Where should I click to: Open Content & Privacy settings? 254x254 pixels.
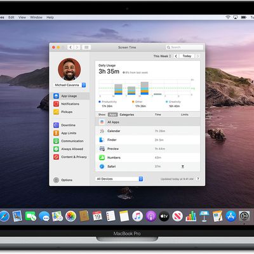(70, 157)
